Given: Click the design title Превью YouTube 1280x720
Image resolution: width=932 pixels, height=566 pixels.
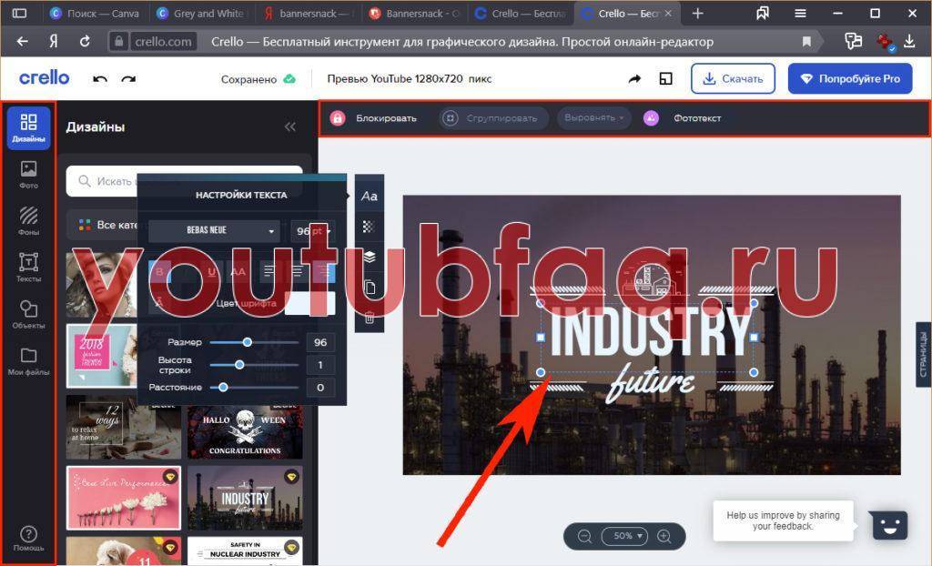Looking at the screenshot, I should 409,78.
